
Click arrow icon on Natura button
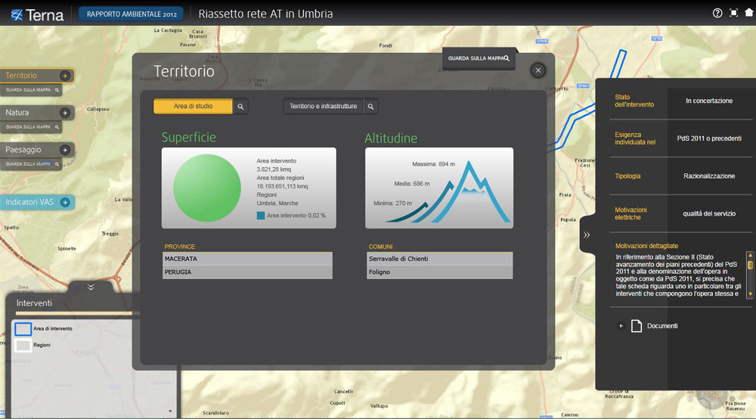pyautogui.click(x=66, y=113)
